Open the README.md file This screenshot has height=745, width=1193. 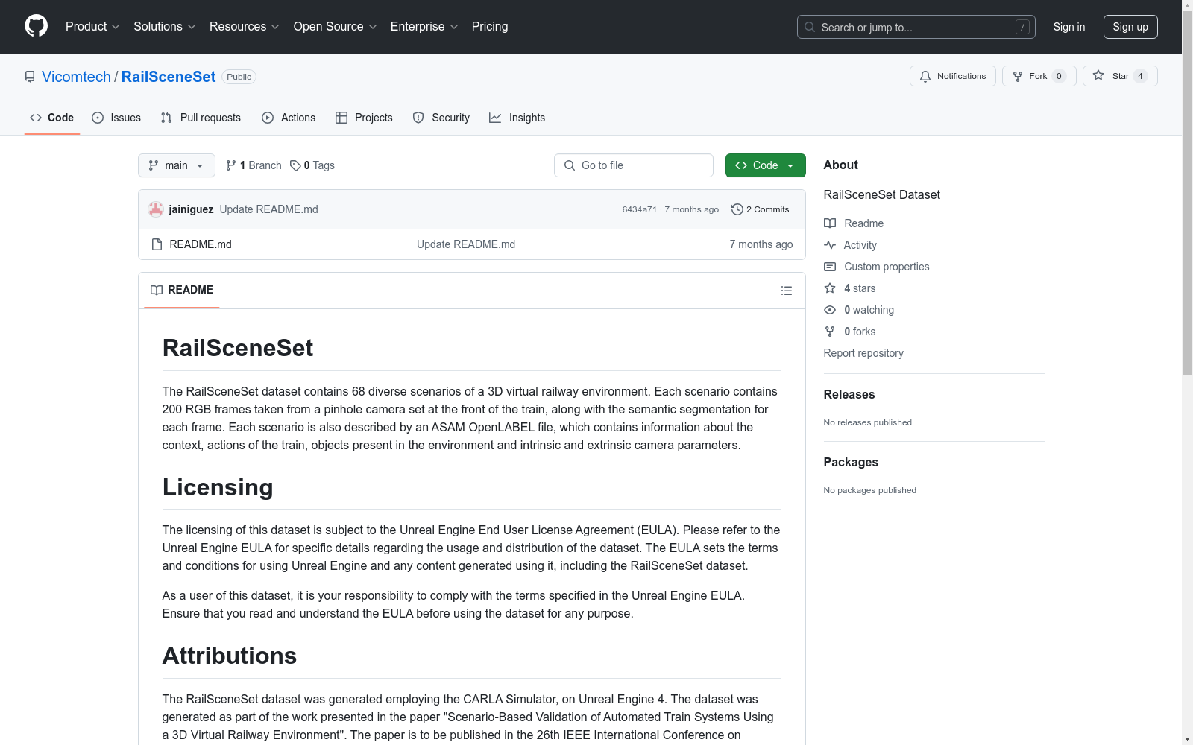click(x=201, y=244)
